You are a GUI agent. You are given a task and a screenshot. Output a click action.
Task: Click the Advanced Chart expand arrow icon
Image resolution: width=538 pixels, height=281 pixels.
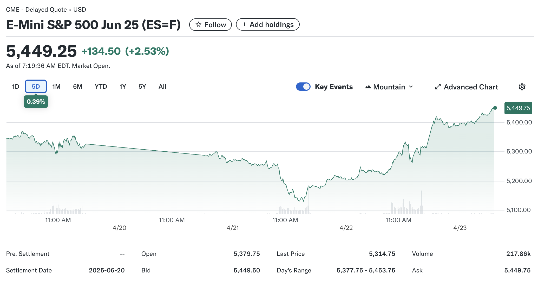tap(438, 87)
